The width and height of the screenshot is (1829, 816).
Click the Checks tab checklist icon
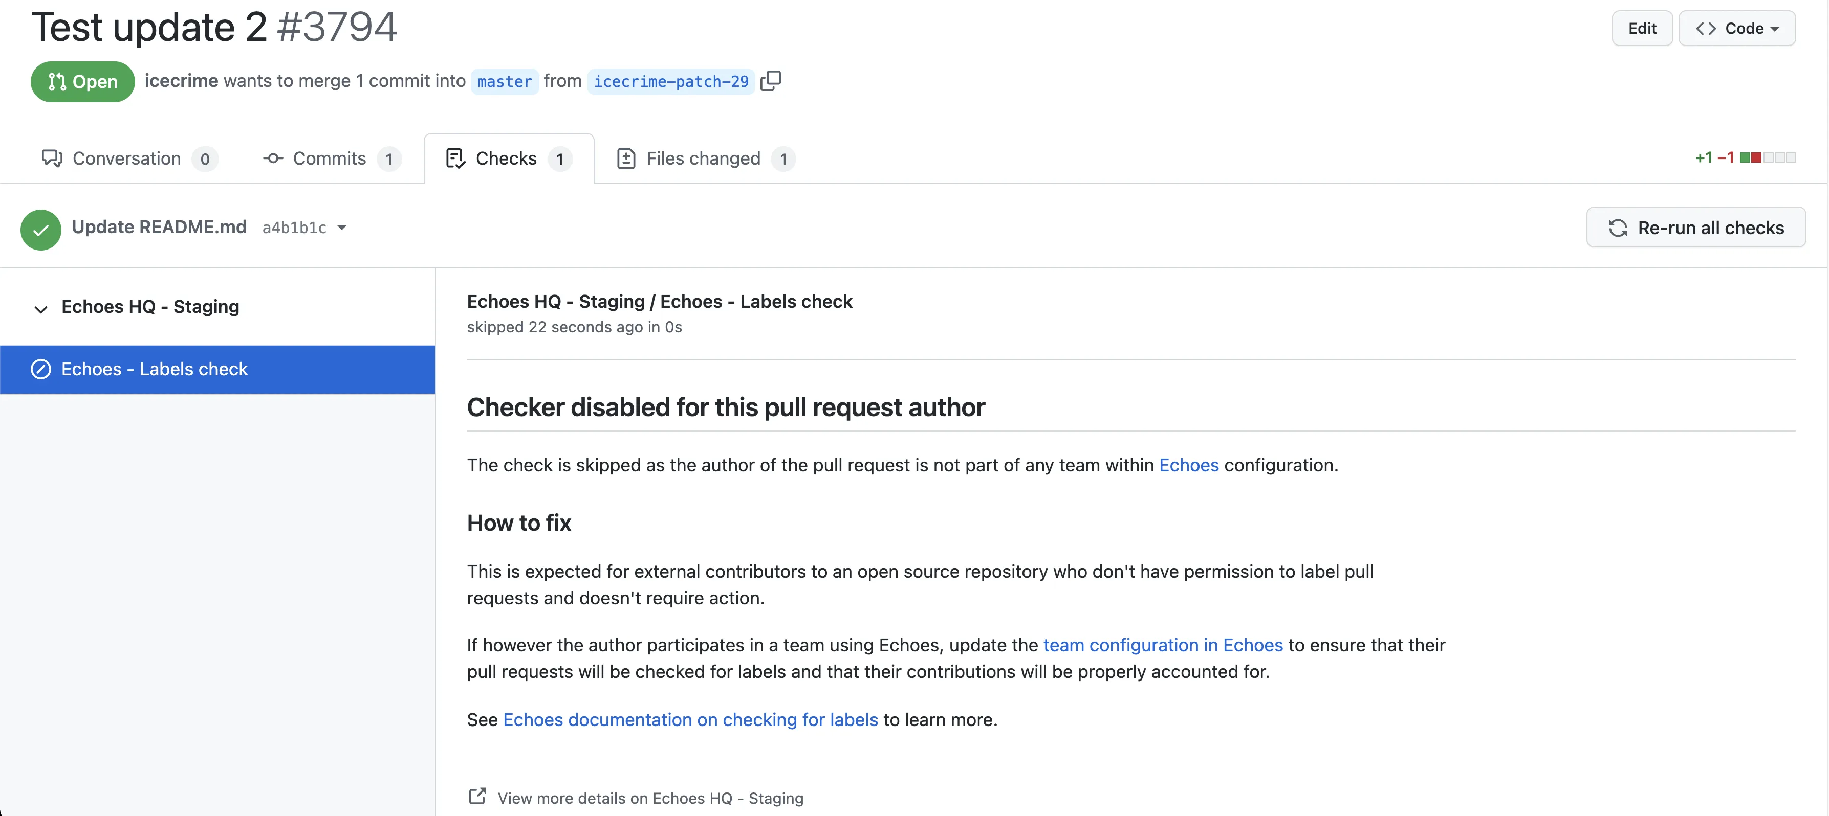[455, 158]
